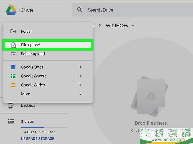Viewport: 193px width, 144px height.
Task: Click the Backups device icon
Action: tap(11, 105)
